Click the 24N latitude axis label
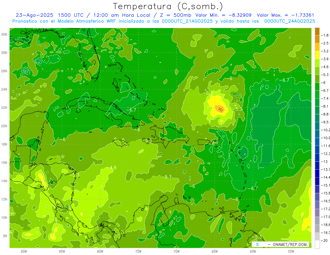 [x=4, y=89]
